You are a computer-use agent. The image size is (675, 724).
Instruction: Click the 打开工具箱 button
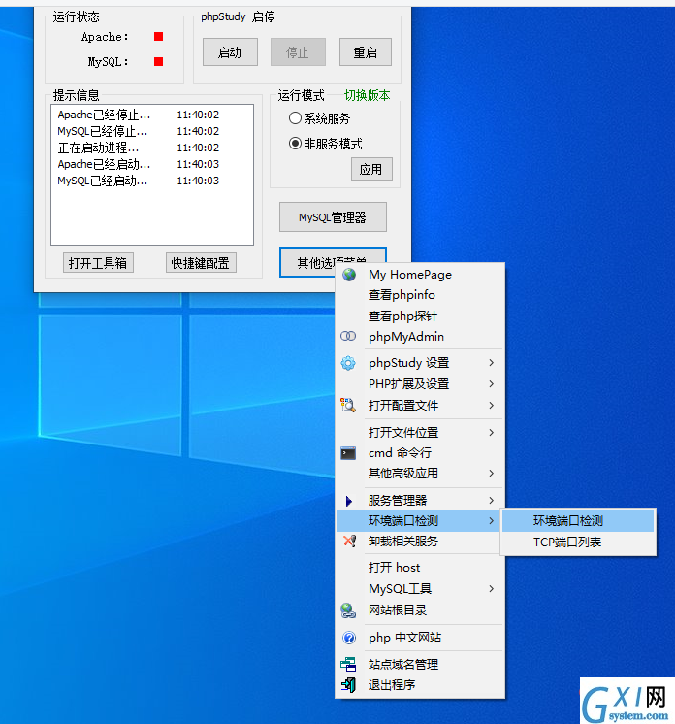[98, 263]
